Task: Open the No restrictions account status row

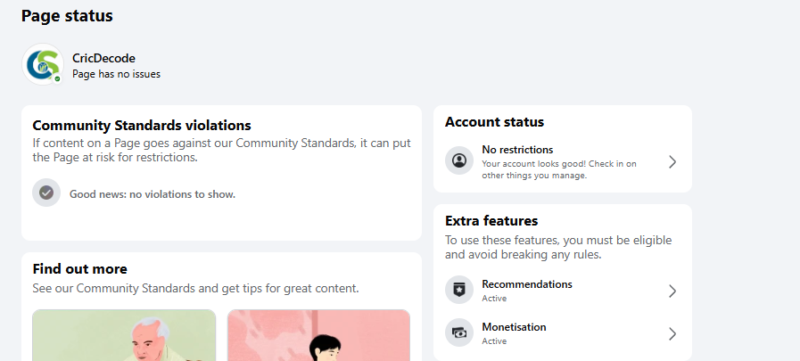Action: 562,161
